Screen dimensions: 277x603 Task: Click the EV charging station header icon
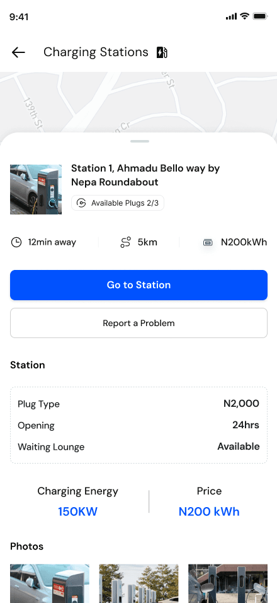(x=162, y=52)
